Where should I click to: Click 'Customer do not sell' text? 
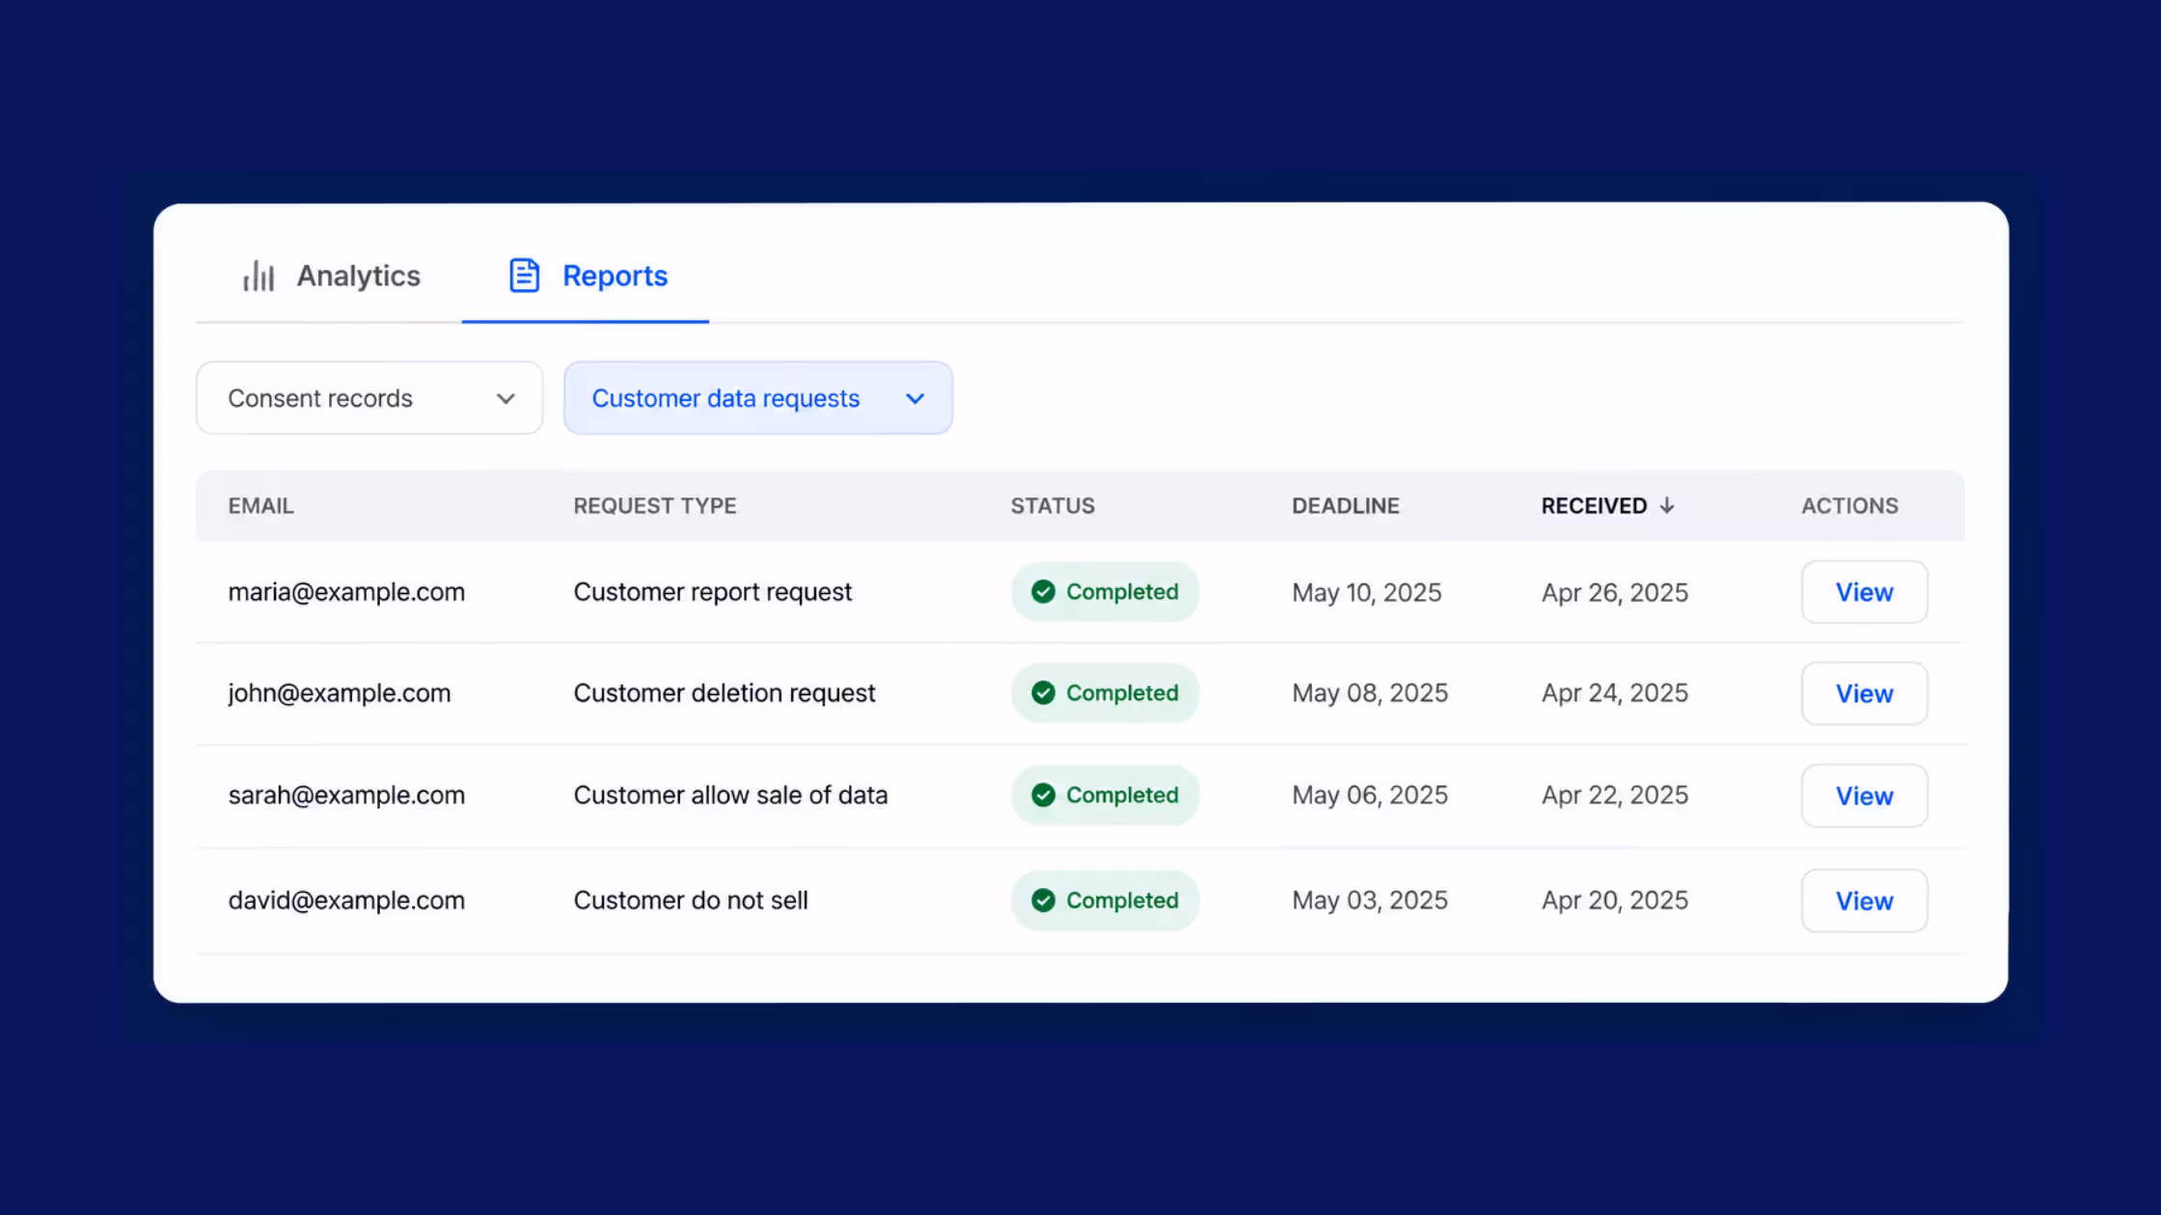pyautogui.click(x=691, y=901)
